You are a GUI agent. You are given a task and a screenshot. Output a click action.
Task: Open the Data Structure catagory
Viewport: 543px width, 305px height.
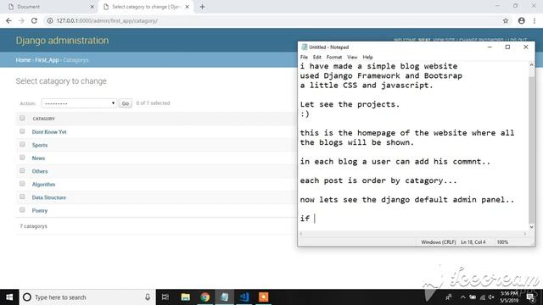click(x=49, y=197)
